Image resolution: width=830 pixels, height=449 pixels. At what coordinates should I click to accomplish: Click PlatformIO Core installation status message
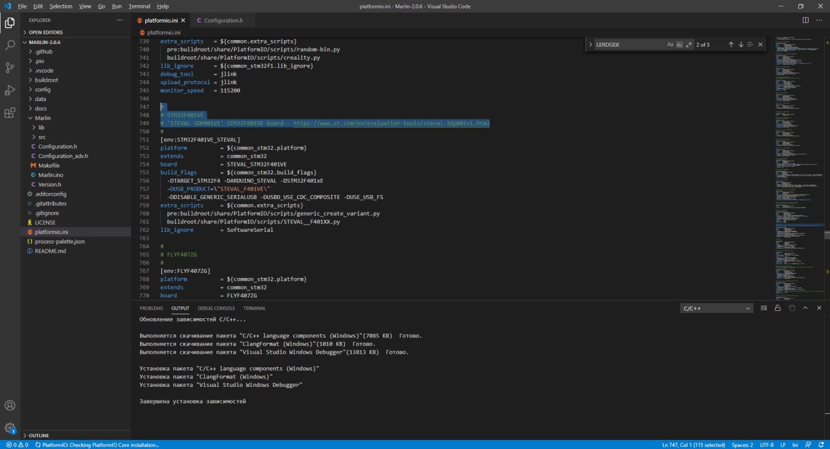97,444
